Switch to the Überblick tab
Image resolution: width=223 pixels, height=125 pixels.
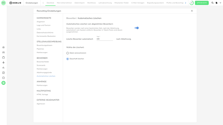pos(50,3)
